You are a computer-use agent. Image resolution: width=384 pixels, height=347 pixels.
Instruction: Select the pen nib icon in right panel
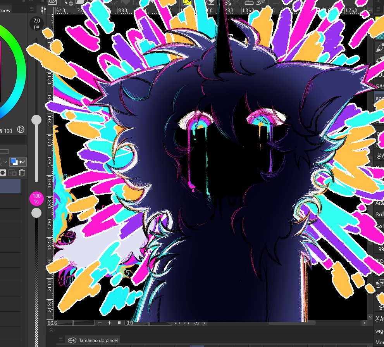click(380, 47)
